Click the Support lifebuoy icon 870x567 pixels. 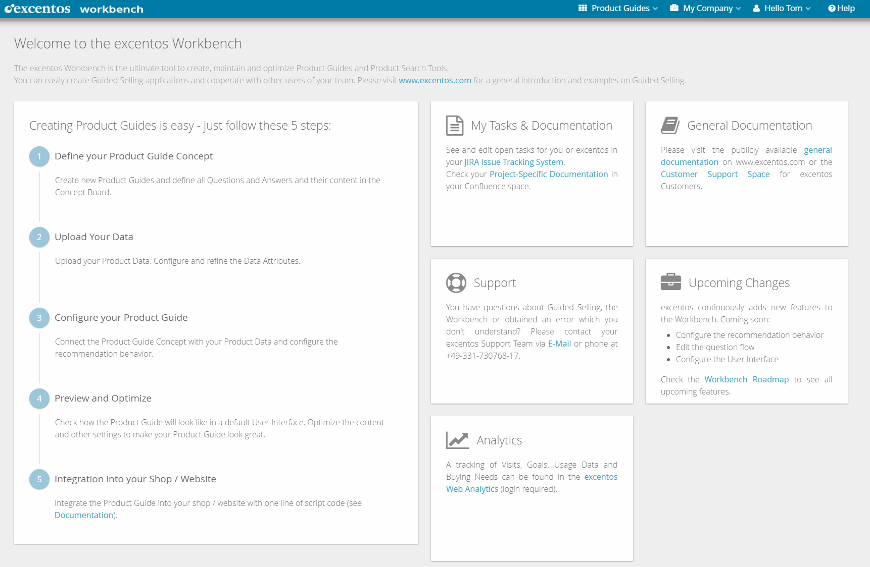(x=456, y=283)
